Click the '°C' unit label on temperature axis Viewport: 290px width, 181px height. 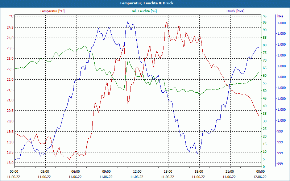(12, 16)
